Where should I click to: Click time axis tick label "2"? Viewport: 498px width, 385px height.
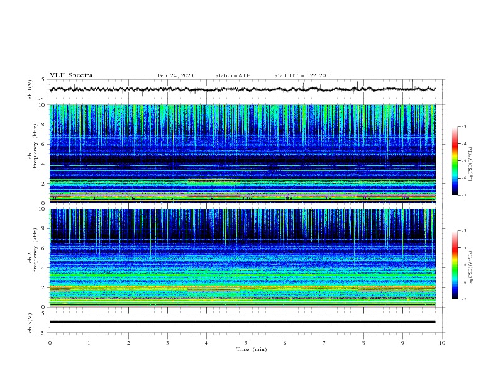click(128, 343)
